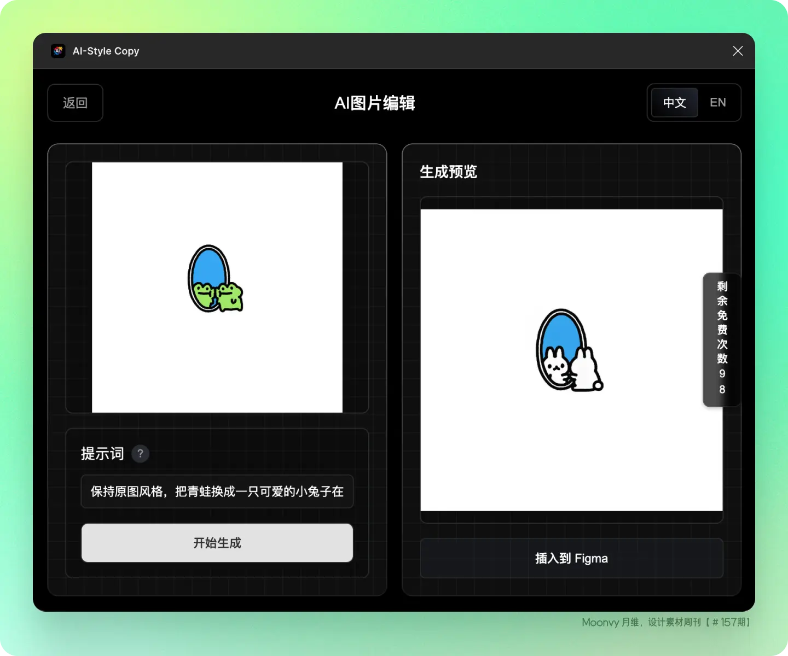Click the 插入到 Figma button
Screen dimensions: 788x656
(571, 558)
